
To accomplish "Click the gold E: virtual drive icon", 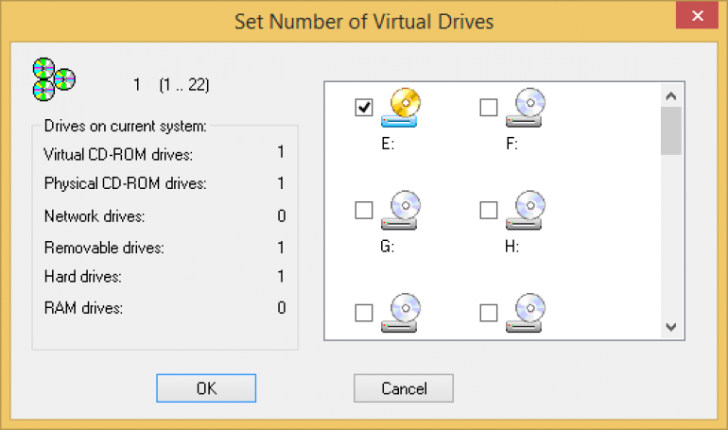I will tap(400, 108).
